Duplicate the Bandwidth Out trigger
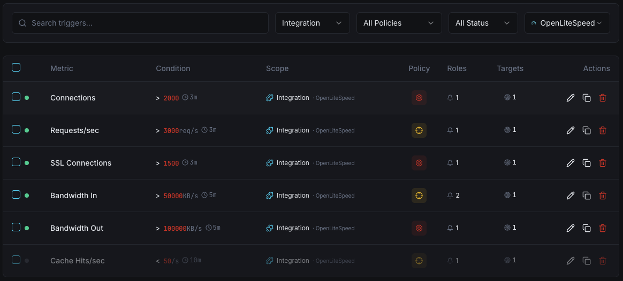This screenshot has height=281, width=623. [587, 228]
